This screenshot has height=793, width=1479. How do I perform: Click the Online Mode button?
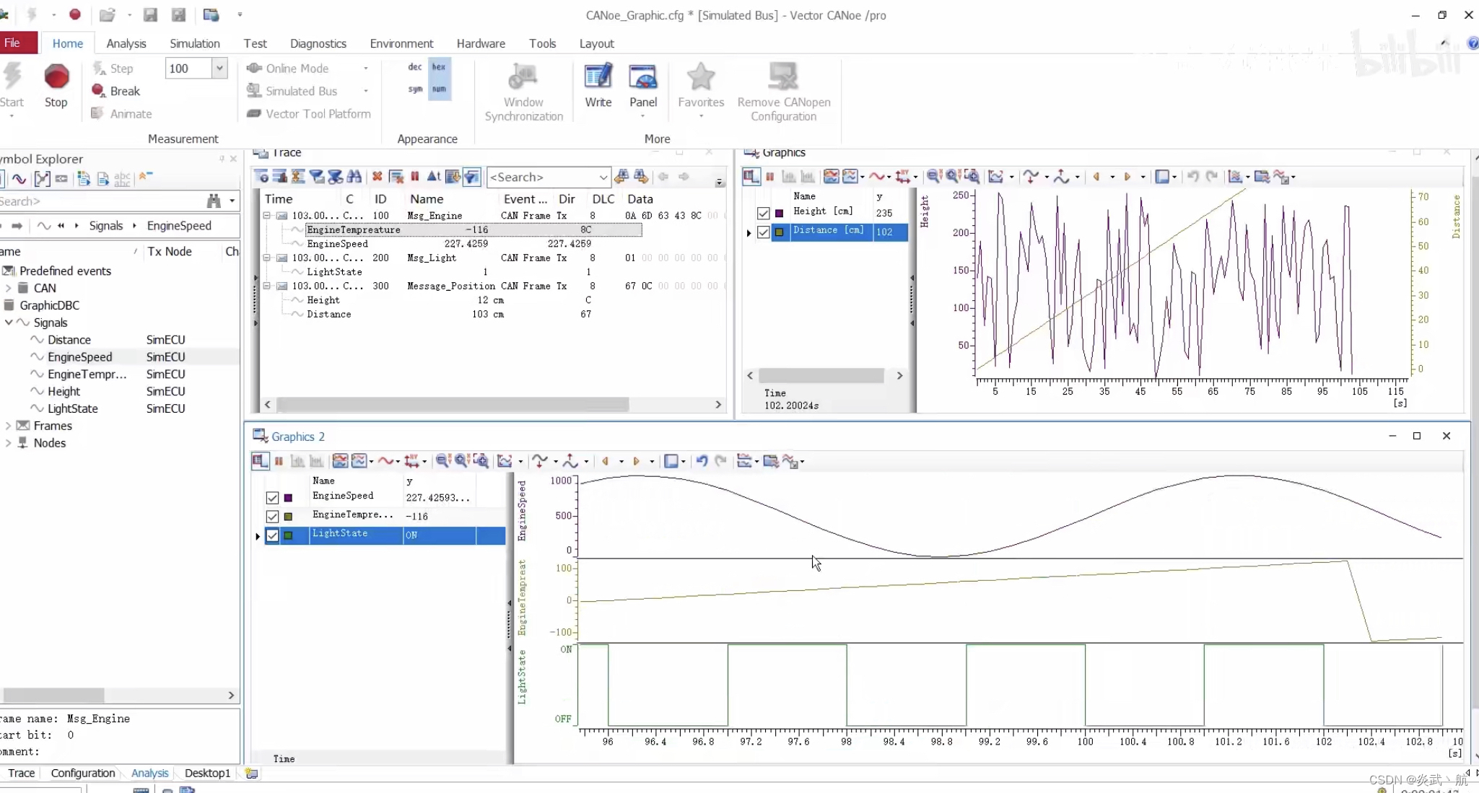click(297, 68)
